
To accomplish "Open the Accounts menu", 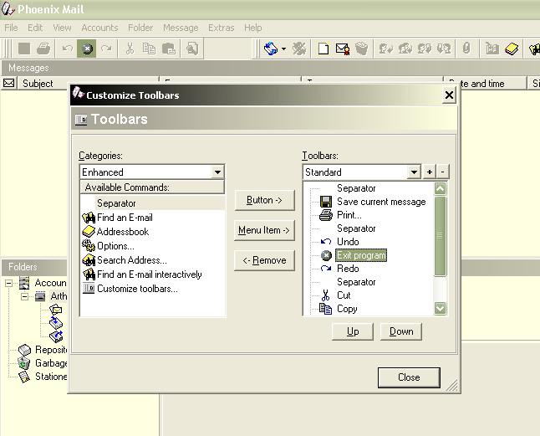I will tap(99, 28).
